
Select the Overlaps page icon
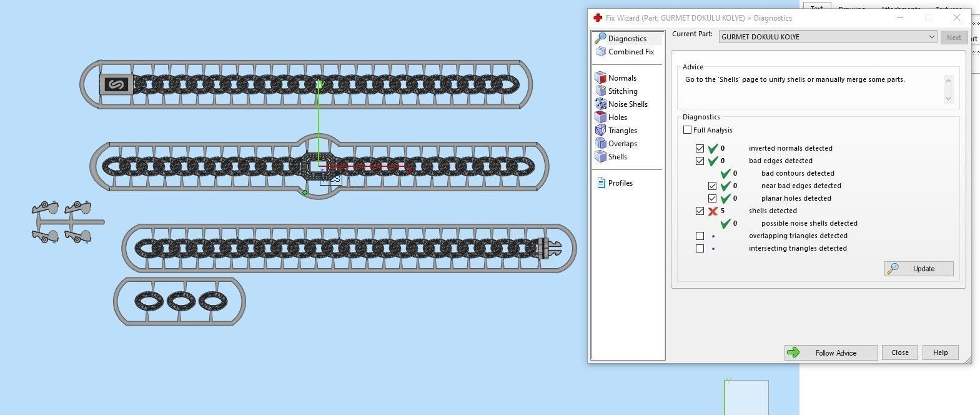(600, 144)
